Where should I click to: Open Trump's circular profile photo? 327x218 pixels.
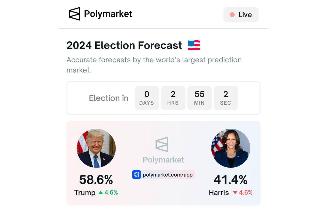pos(96,148)
